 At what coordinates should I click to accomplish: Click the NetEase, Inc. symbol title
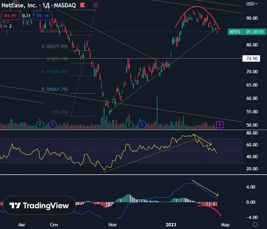point(19,5)
